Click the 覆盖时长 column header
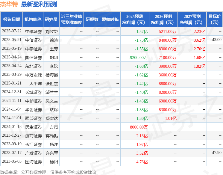The height and width of the screenshot is (175, 223). (110, 19)
